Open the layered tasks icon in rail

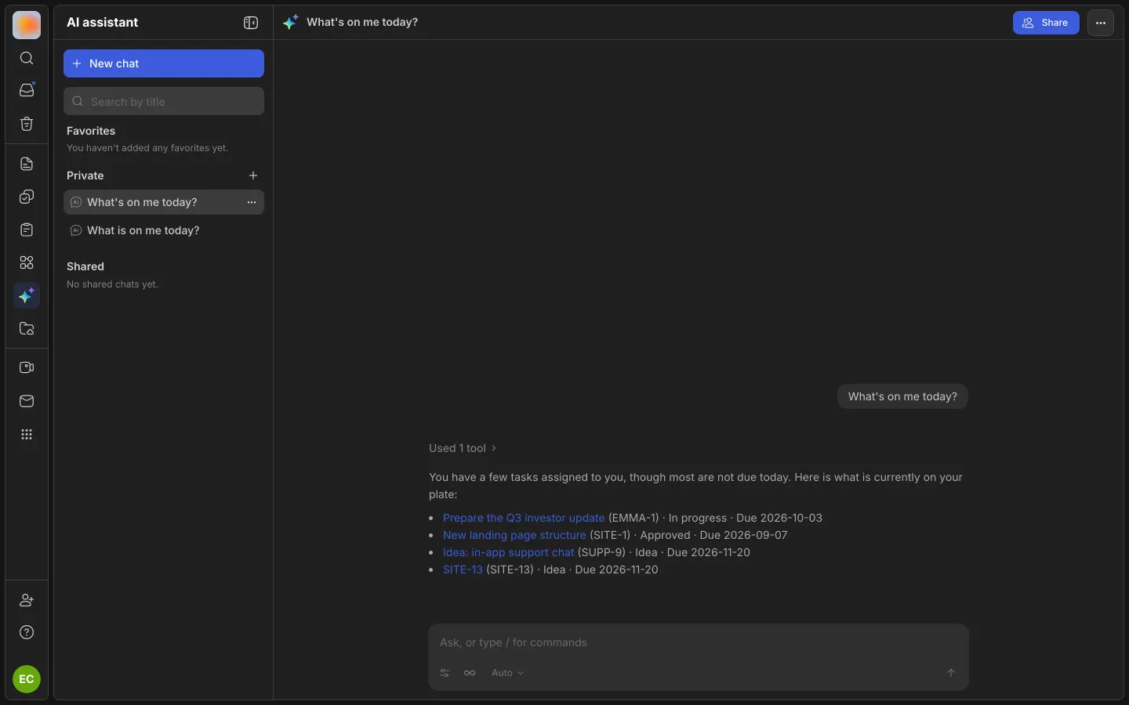coord(27,197)
